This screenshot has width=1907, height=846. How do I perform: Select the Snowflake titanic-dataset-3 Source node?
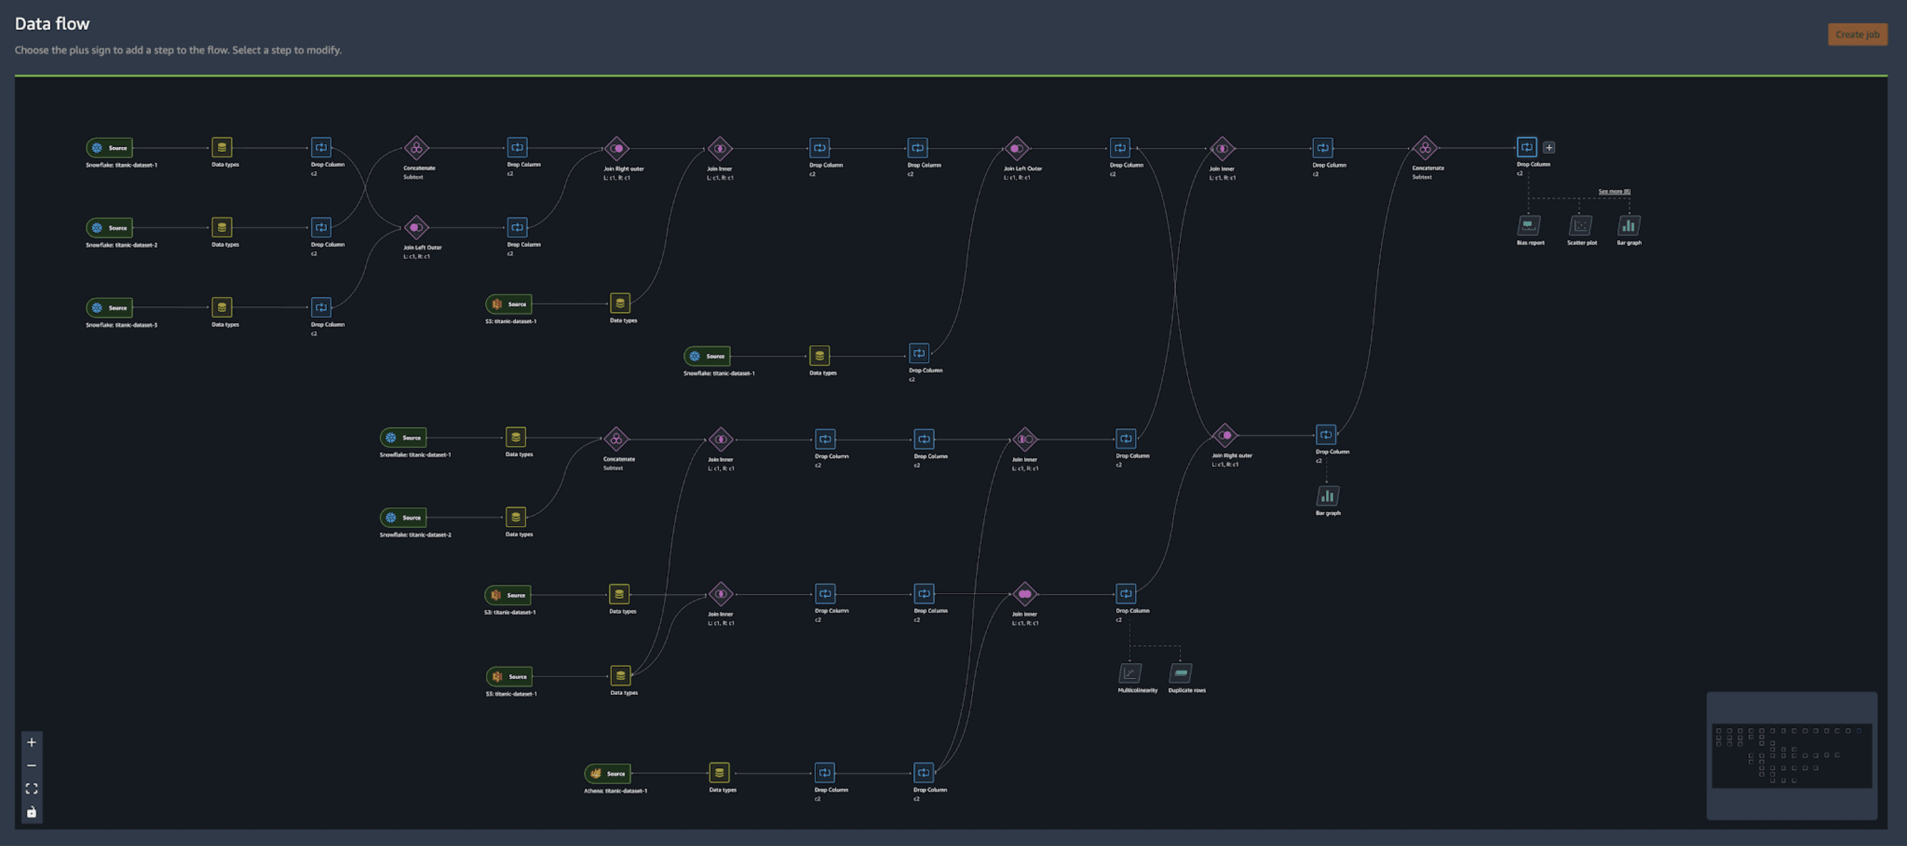[110, 308]
